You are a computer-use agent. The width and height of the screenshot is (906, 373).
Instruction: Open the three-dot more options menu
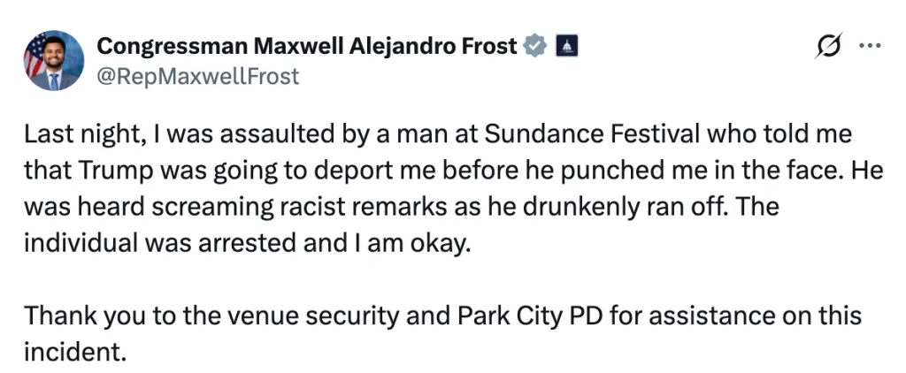tap(871, 47)
